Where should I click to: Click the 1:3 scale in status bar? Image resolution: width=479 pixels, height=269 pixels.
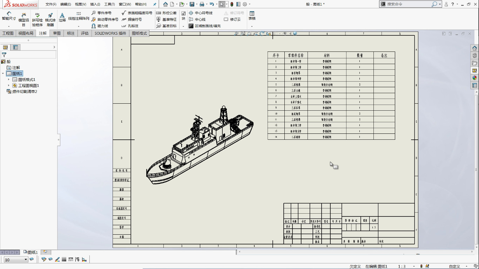[402, 267]
